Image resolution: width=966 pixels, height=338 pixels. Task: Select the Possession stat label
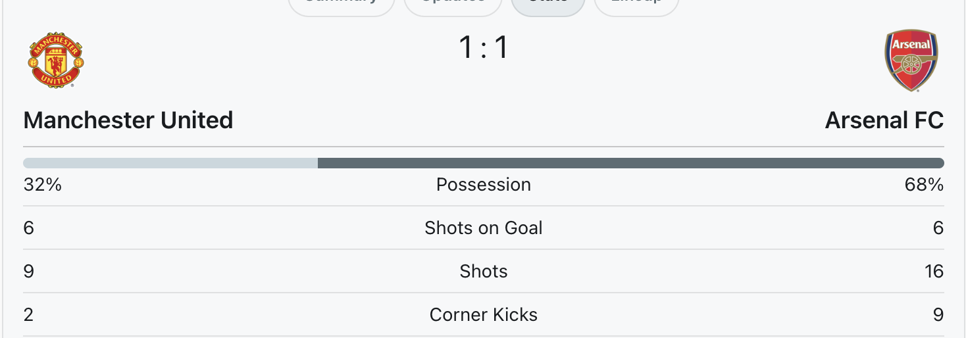click(x=484, y=185)
